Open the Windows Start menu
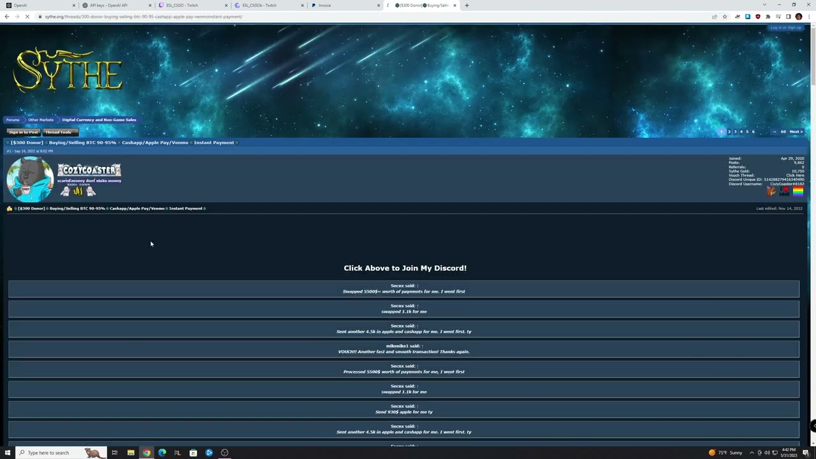This screenshot has width=816, height=459. pos(8,453)
